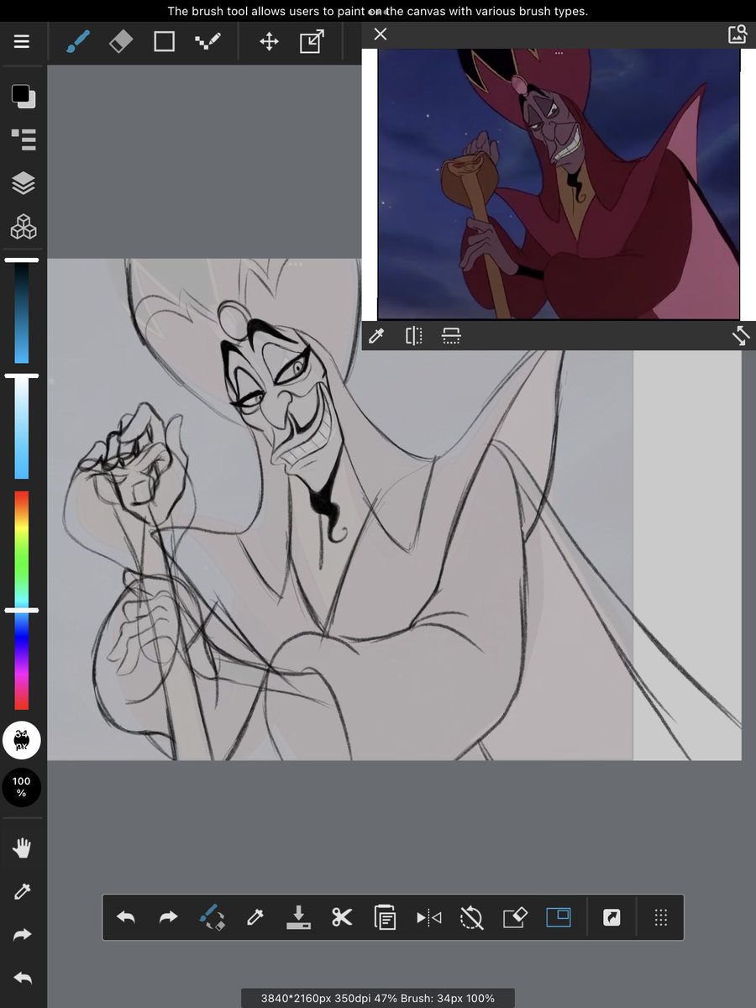Pick color from reference with eyedropper
The width and height of the screenshot is (756, 1008).
(376, 336)
